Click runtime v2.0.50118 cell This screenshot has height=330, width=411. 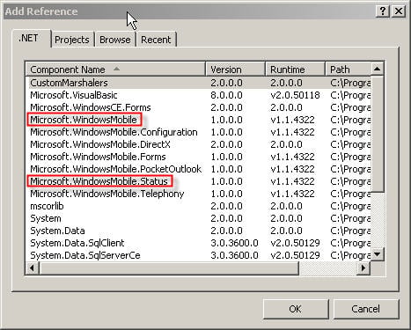[295, 95]
